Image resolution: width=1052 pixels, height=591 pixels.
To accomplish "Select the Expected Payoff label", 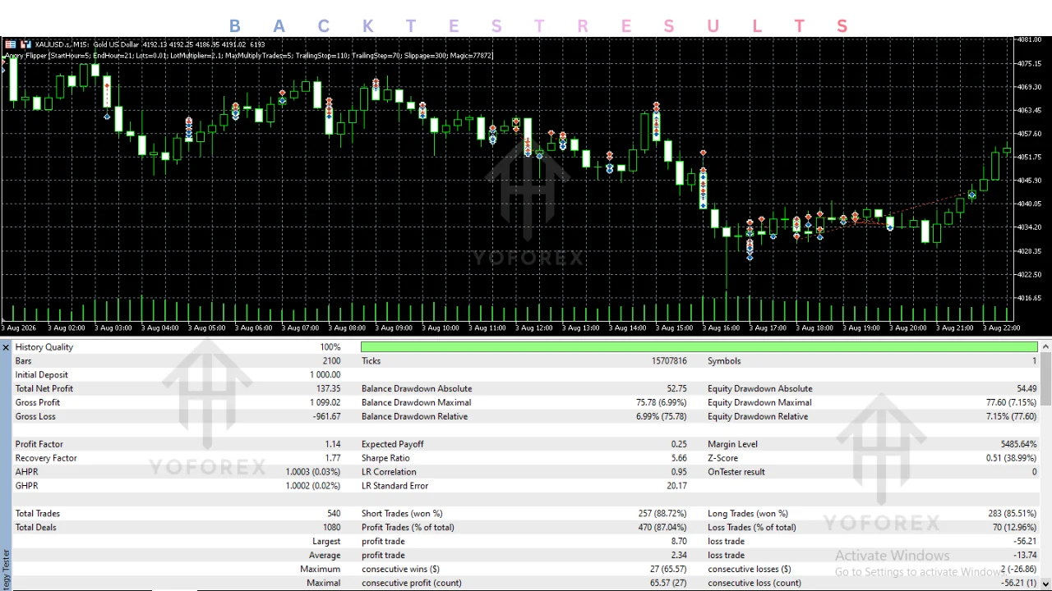I will 392,445.
